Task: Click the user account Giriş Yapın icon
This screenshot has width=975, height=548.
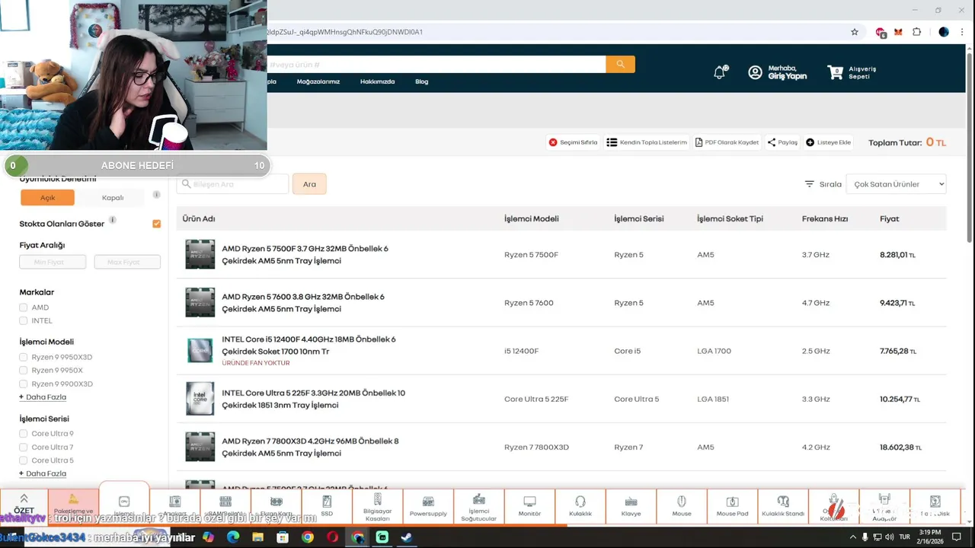Action: [755, 72]
